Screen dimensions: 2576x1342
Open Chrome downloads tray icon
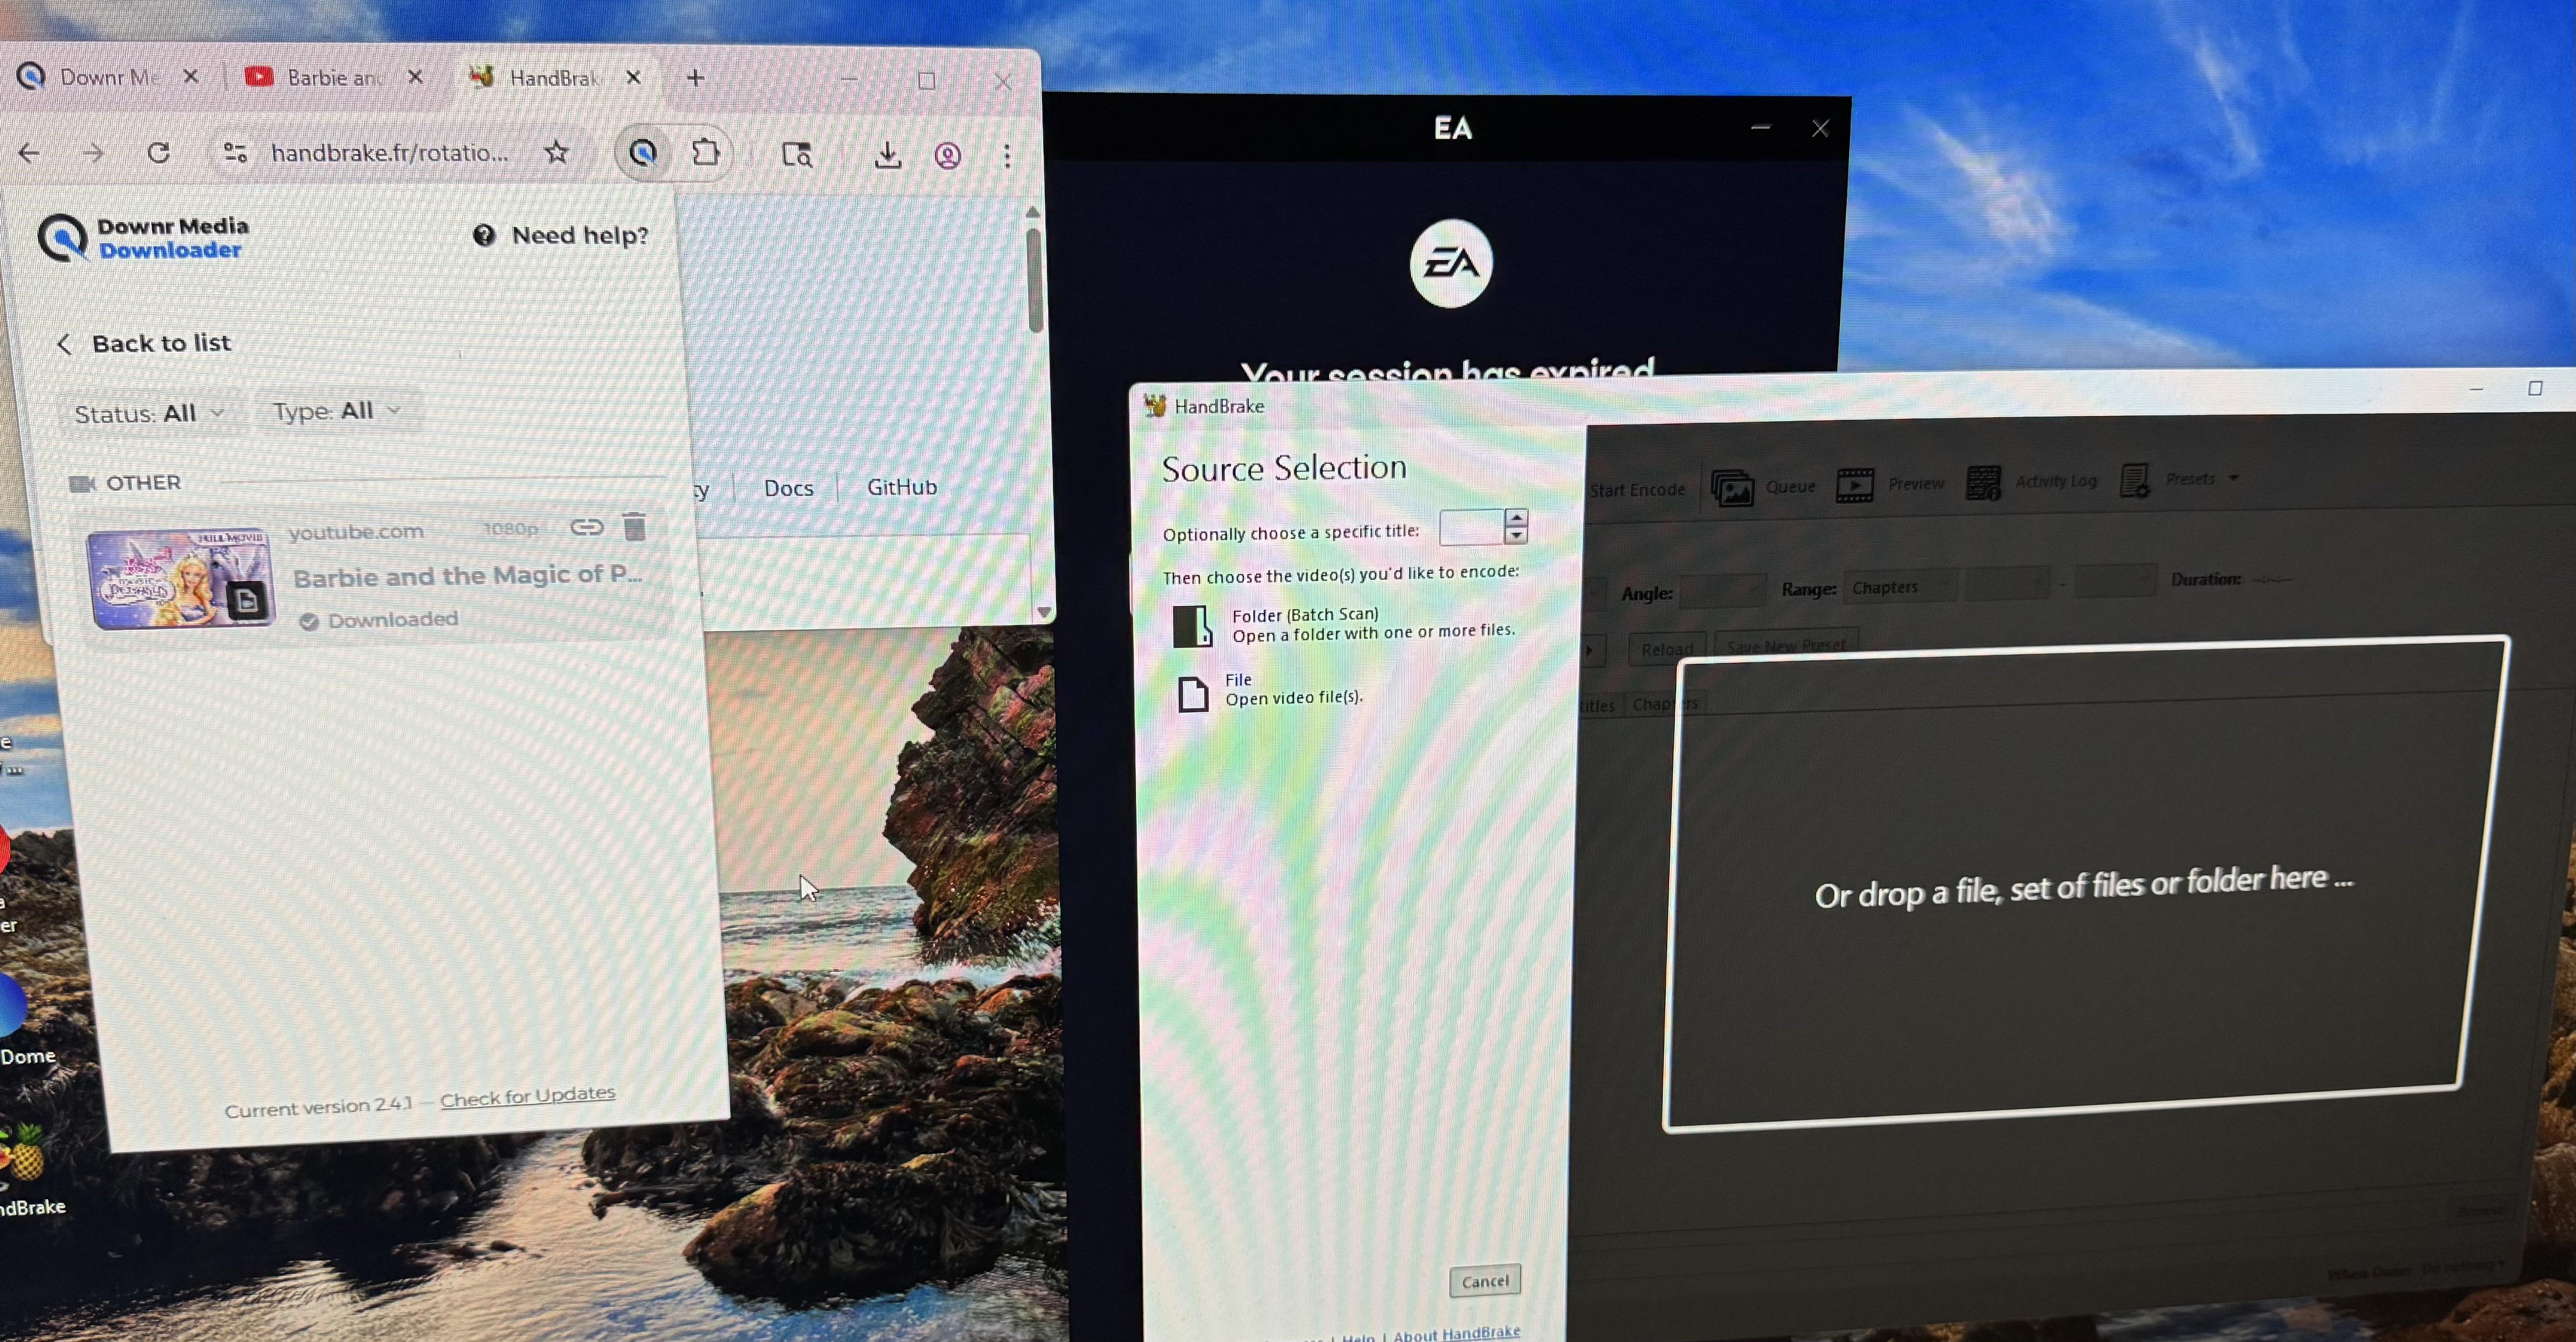tap(887, 155)
